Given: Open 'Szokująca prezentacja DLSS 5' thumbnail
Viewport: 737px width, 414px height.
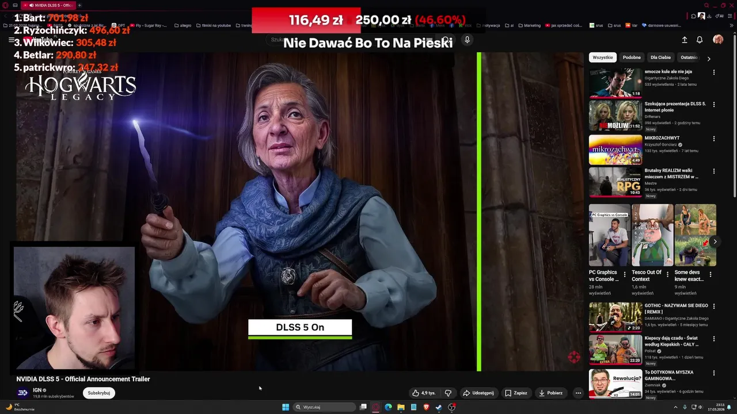Looking at the screenshot, I should pyautogui.click(x=615, y=116).
